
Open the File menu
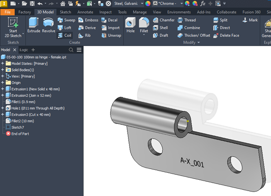(x=8, y=12)
